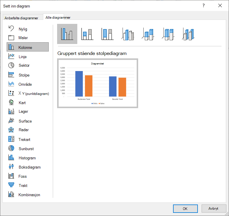
Task: Choose the stacked column chart subtype icon
Action: (x=87, y=34)
